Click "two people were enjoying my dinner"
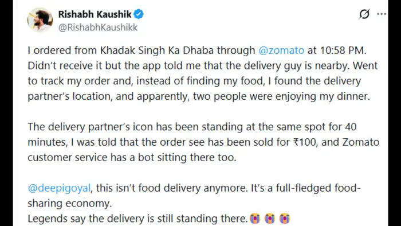 coord(281,96)
